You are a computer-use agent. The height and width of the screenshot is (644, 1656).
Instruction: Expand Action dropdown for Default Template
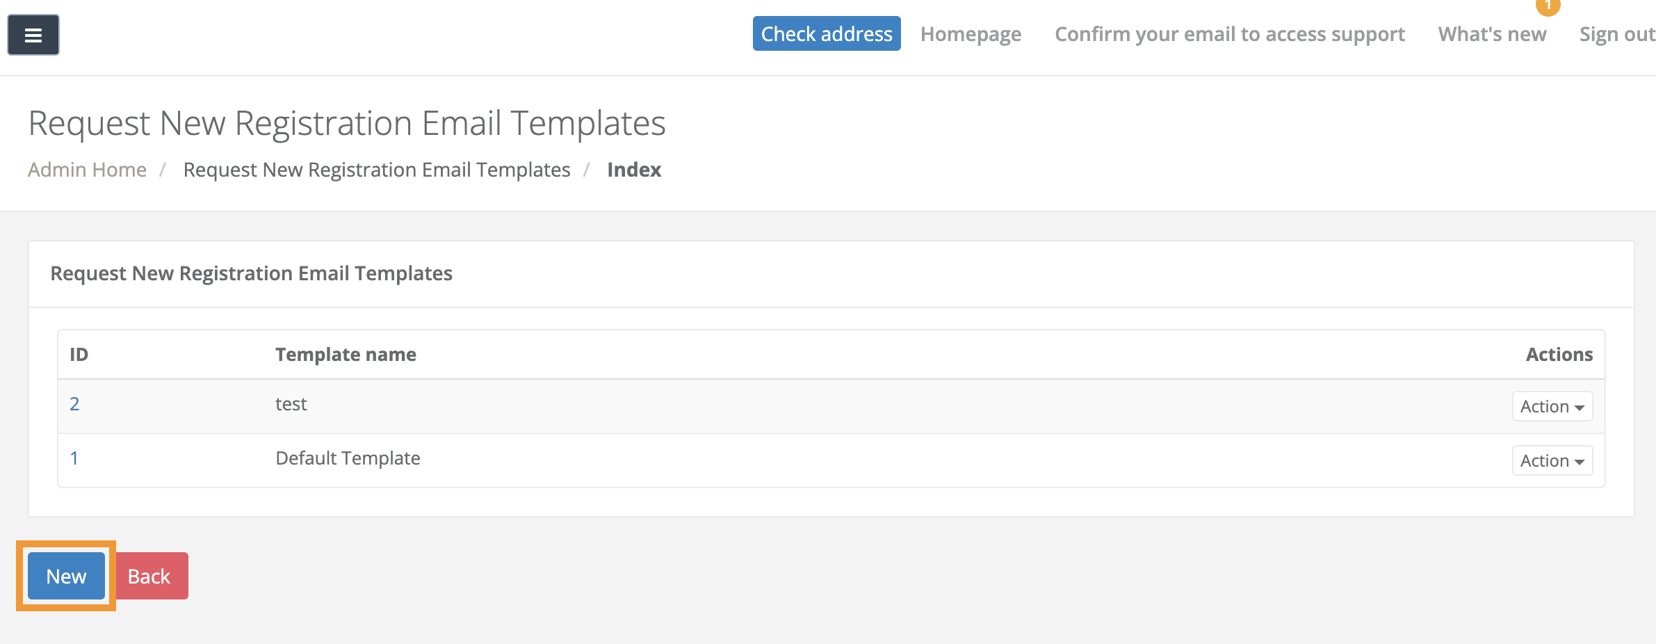click(1552, 460)
